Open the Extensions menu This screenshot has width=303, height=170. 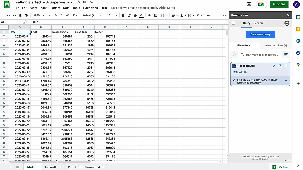point(90,8)
